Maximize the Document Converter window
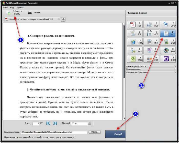 pyautogui.click(x=173, y=3)
